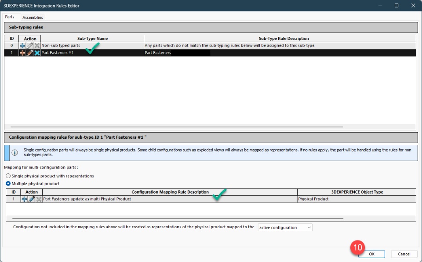Delete X icon in Part Fasteners #1 row
Screen dimensions: 422x262
[x=37, y=53]
